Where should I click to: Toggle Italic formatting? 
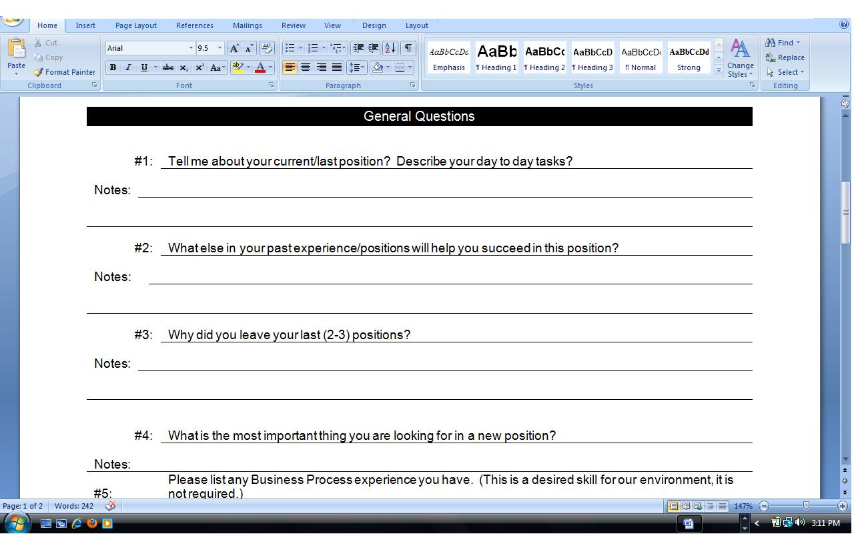point(128,67)
